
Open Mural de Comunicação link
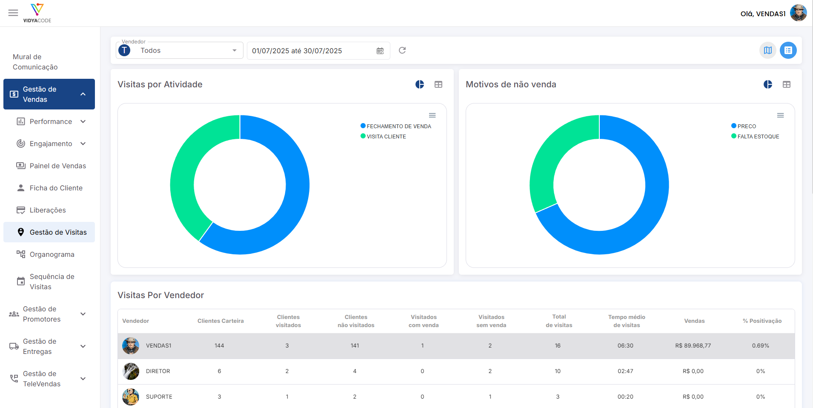[35, 62]
